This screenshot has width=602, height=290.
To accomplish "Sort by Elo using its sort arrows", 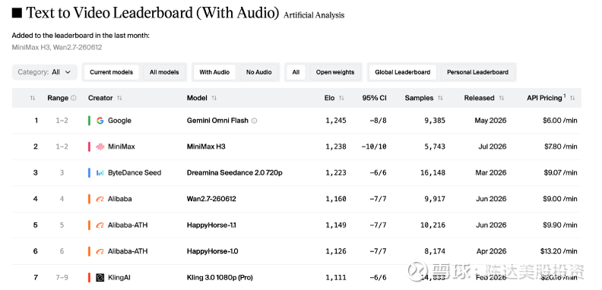I will click(x=341, y=98).
